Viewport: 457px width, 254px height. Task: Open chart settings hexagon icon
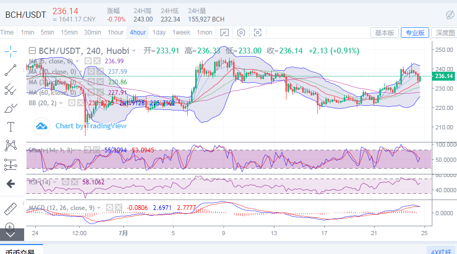coord(241,32)
